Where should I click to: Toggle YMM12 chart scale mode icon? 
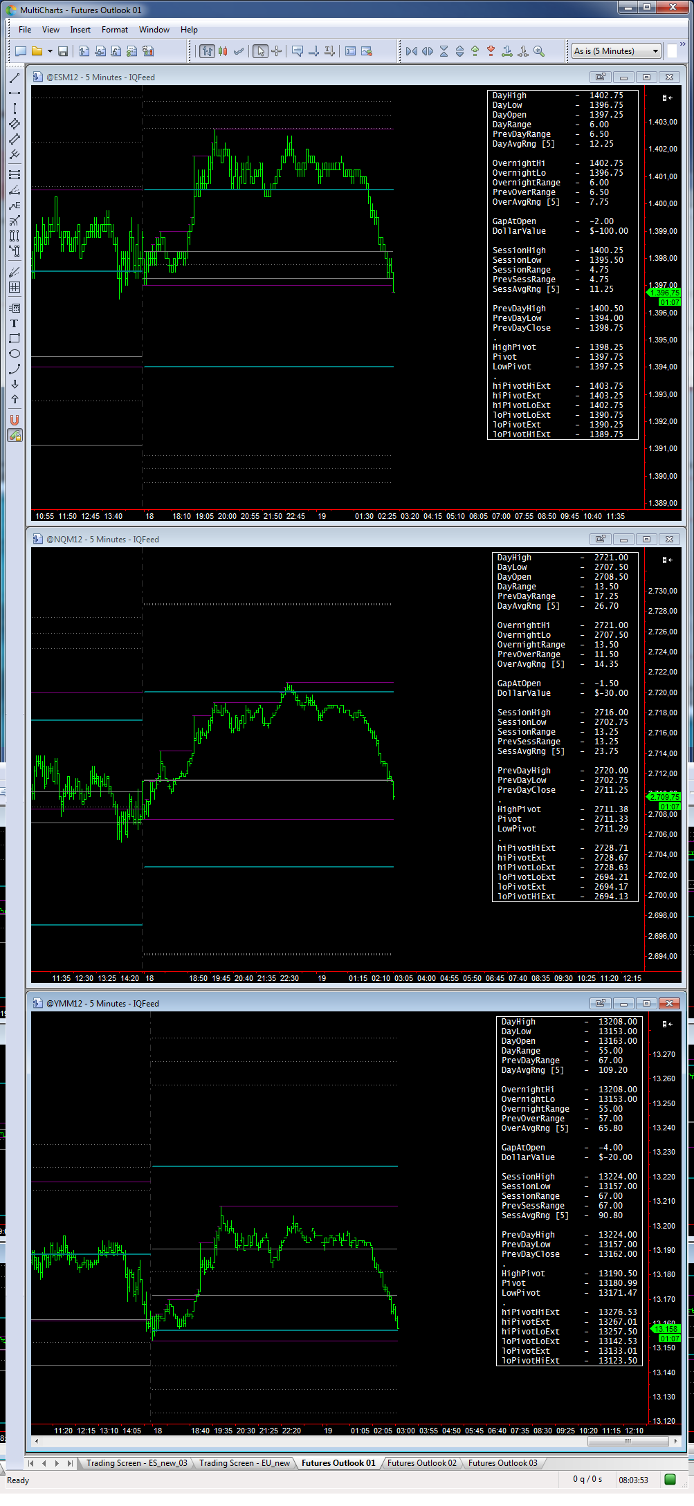(667, 1024)
